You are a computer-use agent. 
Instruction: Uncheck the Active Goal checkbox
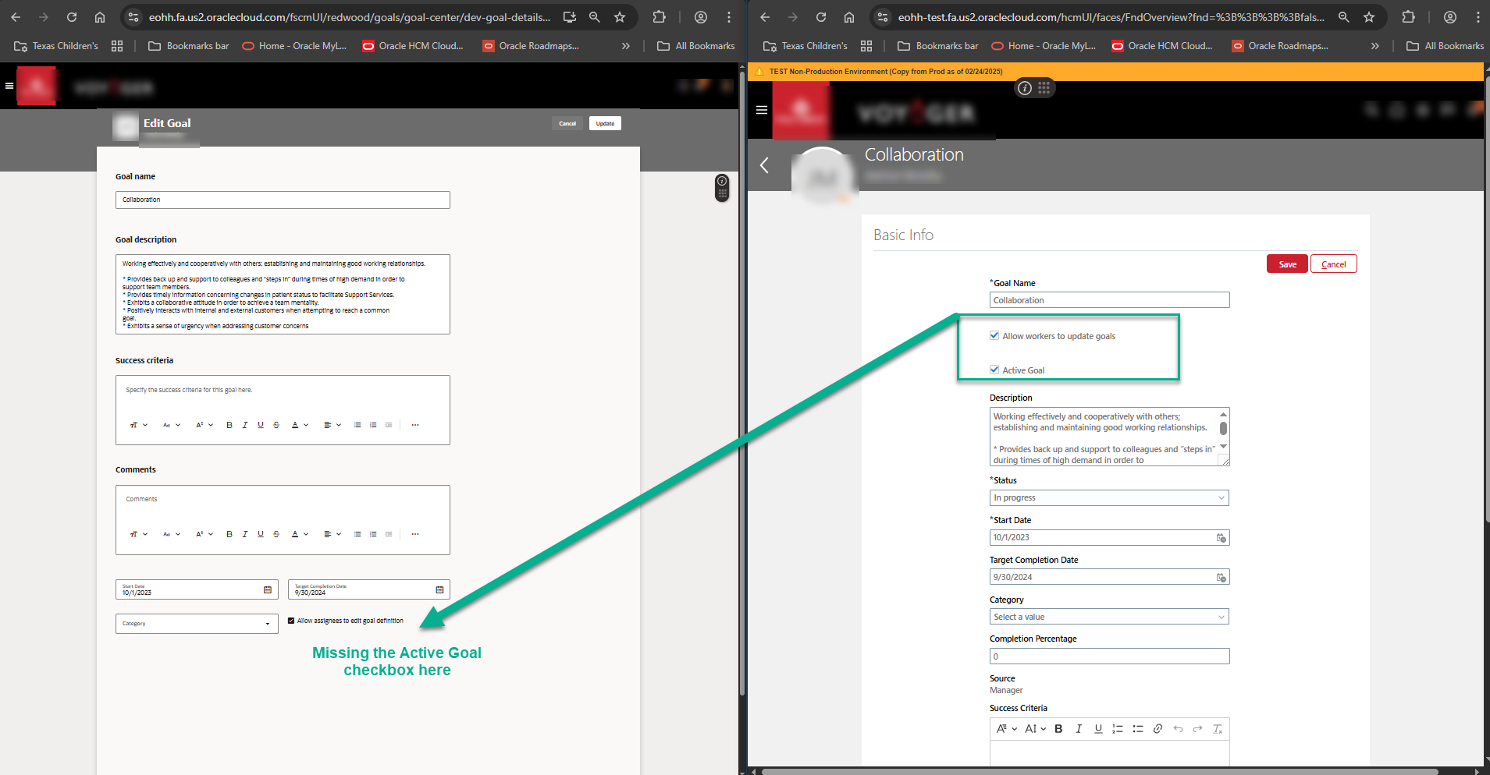click(994, 369)
